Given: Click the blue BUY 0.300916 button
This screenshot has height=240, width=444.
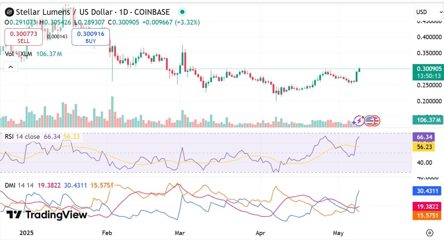Looking at the screenshot, I should [x=91, y=37].
